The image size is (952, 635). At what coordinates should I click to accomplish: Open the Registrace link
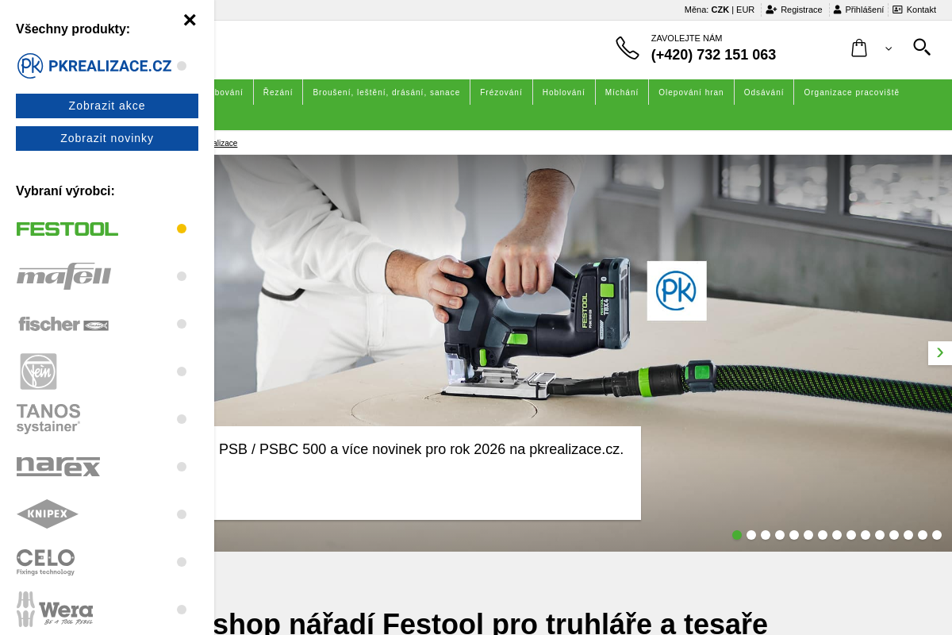(x=801, y=10)
